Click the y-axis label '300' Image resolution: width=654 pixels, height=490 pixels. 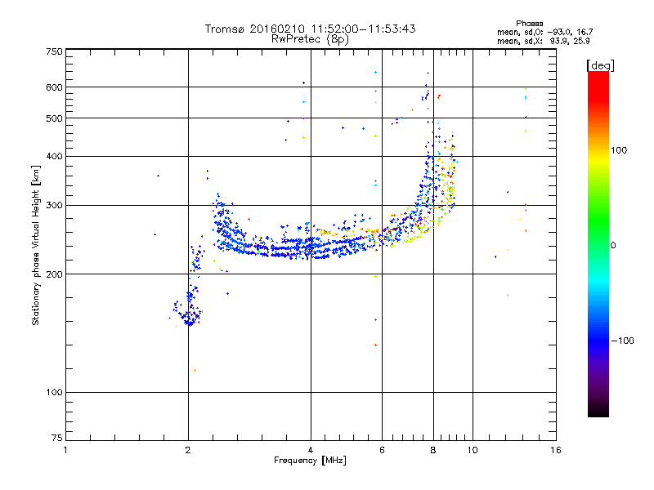[x=54, y=206]
